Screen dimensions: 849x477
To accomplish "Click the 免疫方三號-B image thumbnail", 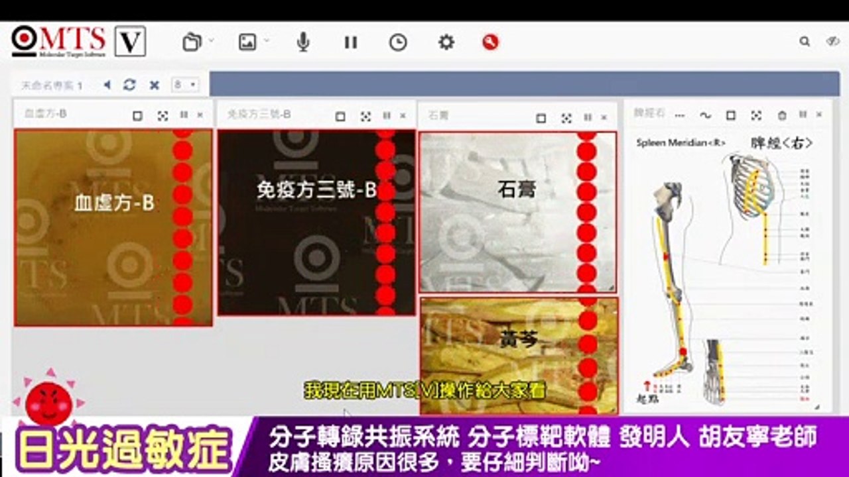I will 316,222.
